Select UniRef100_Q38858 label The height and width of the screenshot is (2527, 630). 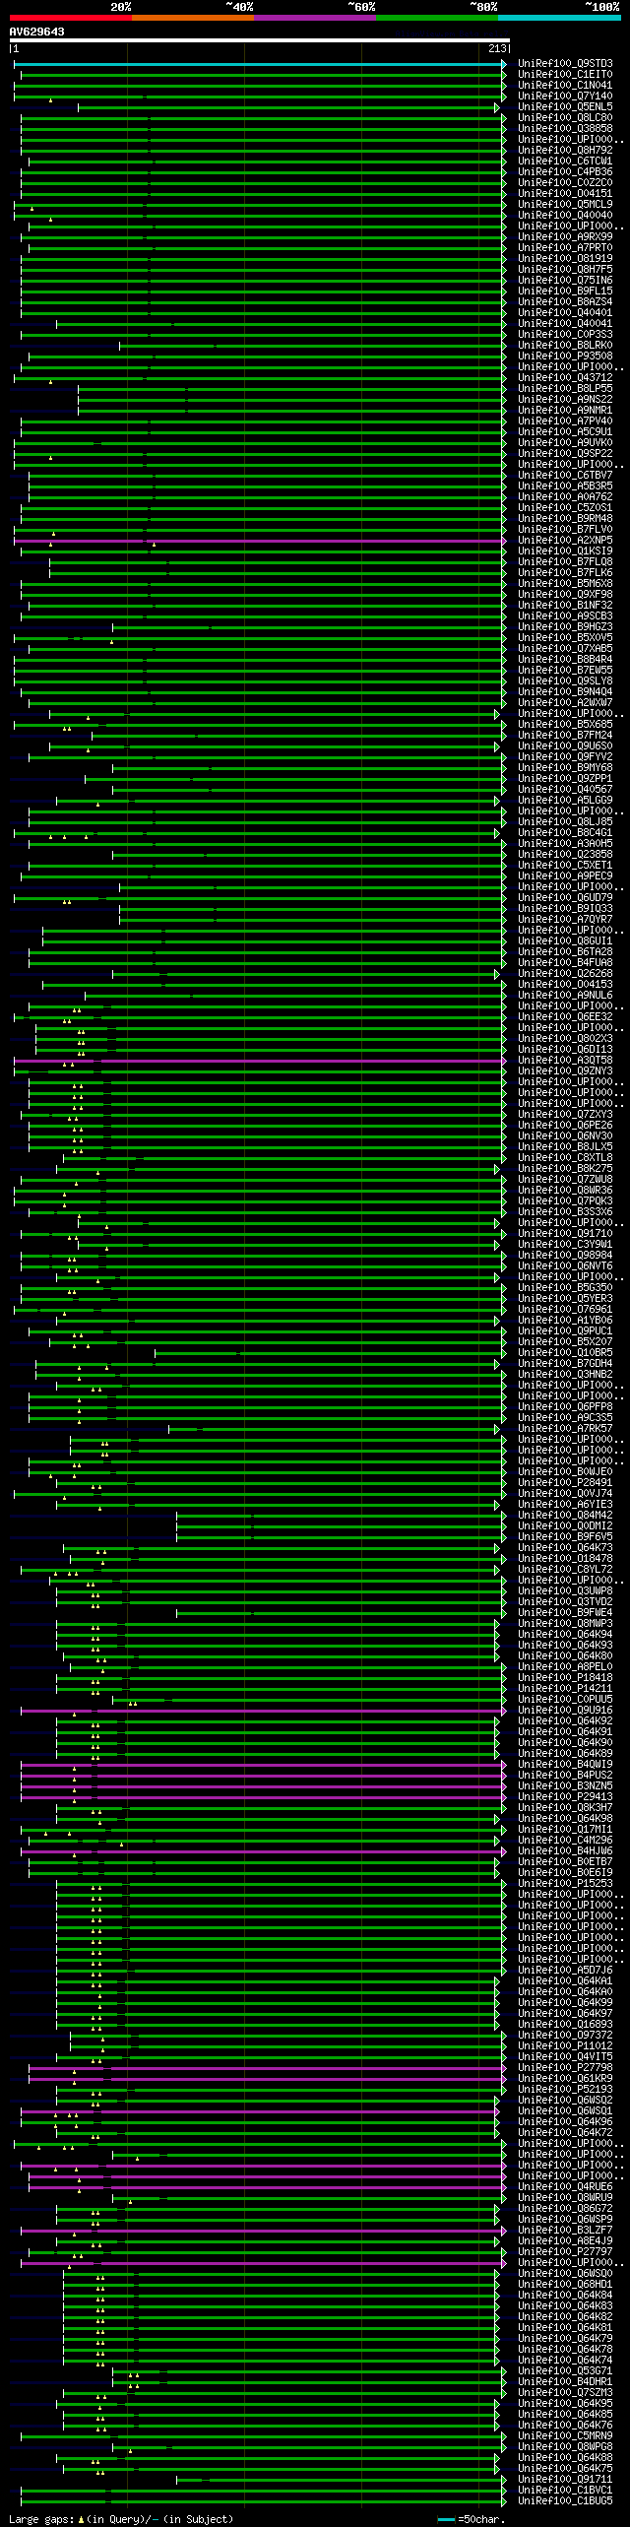pyautogui.click(x=565, y=129)
